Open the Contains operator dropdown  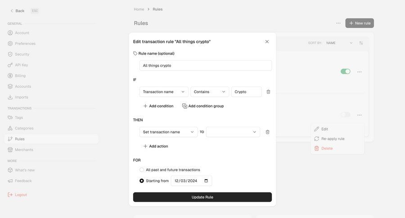209,92
